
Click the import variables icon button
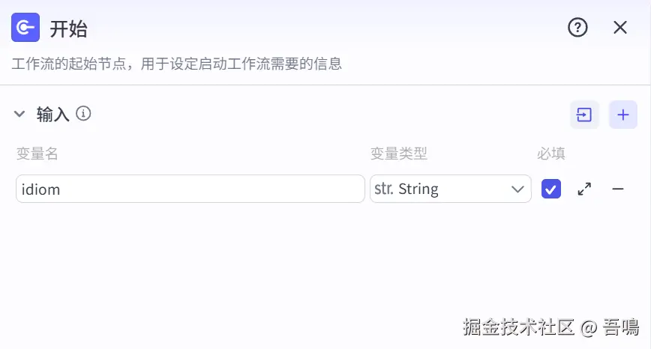(584, 115)
